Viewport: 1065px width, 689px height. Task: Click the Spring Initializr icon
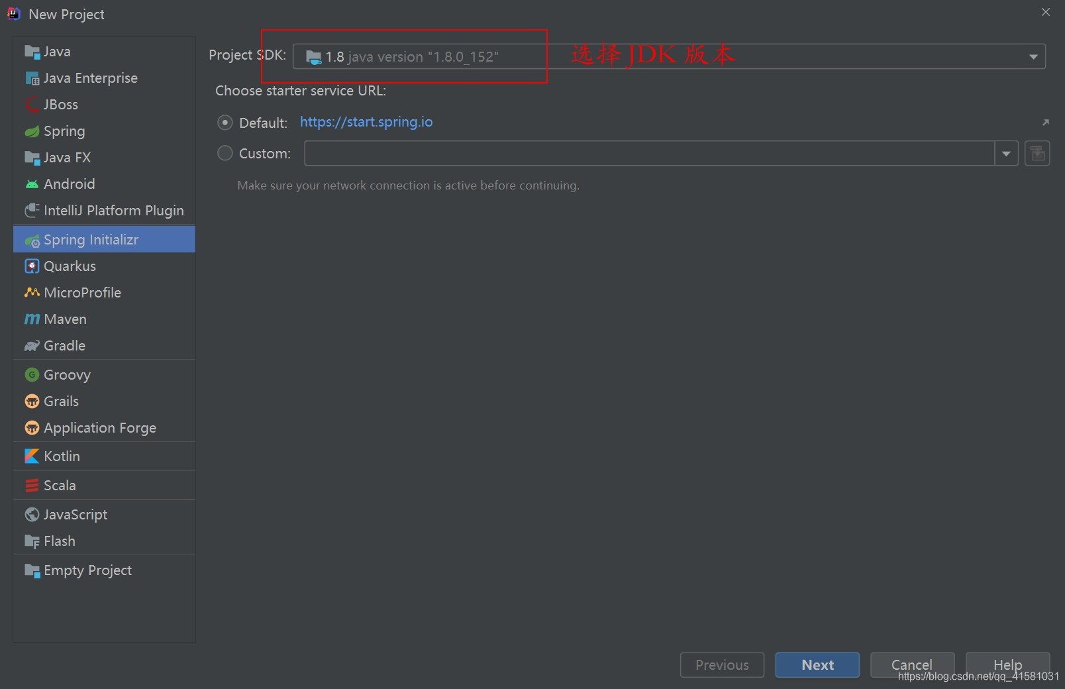click(x=32, y=240)
